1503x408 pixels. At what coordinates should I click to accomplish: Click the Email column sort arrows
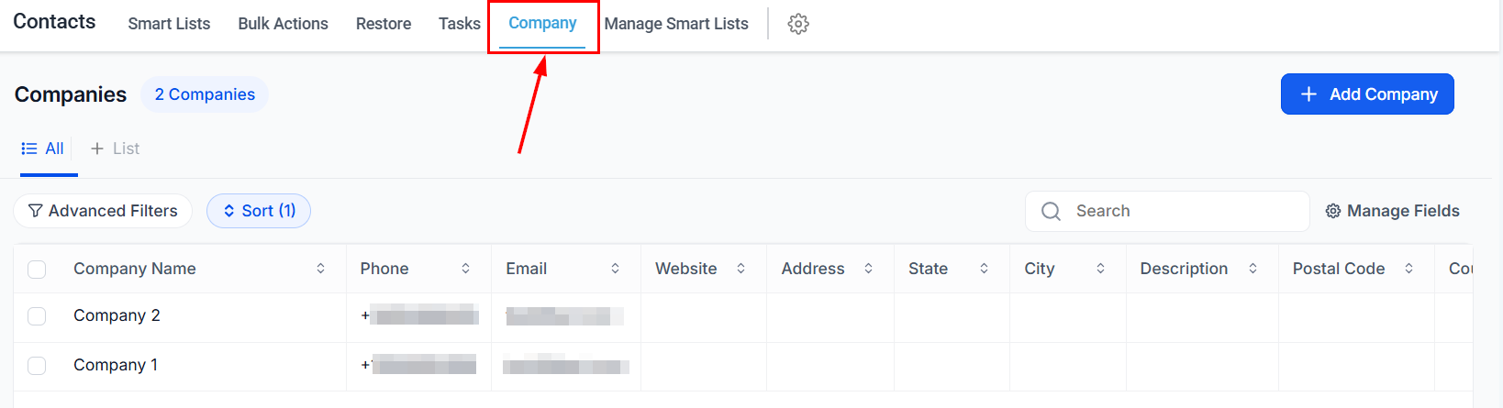616,269
